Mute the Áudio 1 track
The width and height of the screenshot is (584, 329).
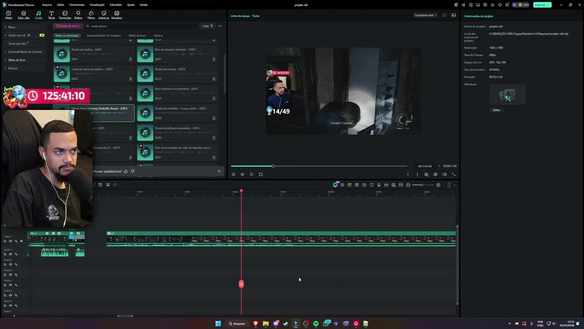[x=10, y=254]
